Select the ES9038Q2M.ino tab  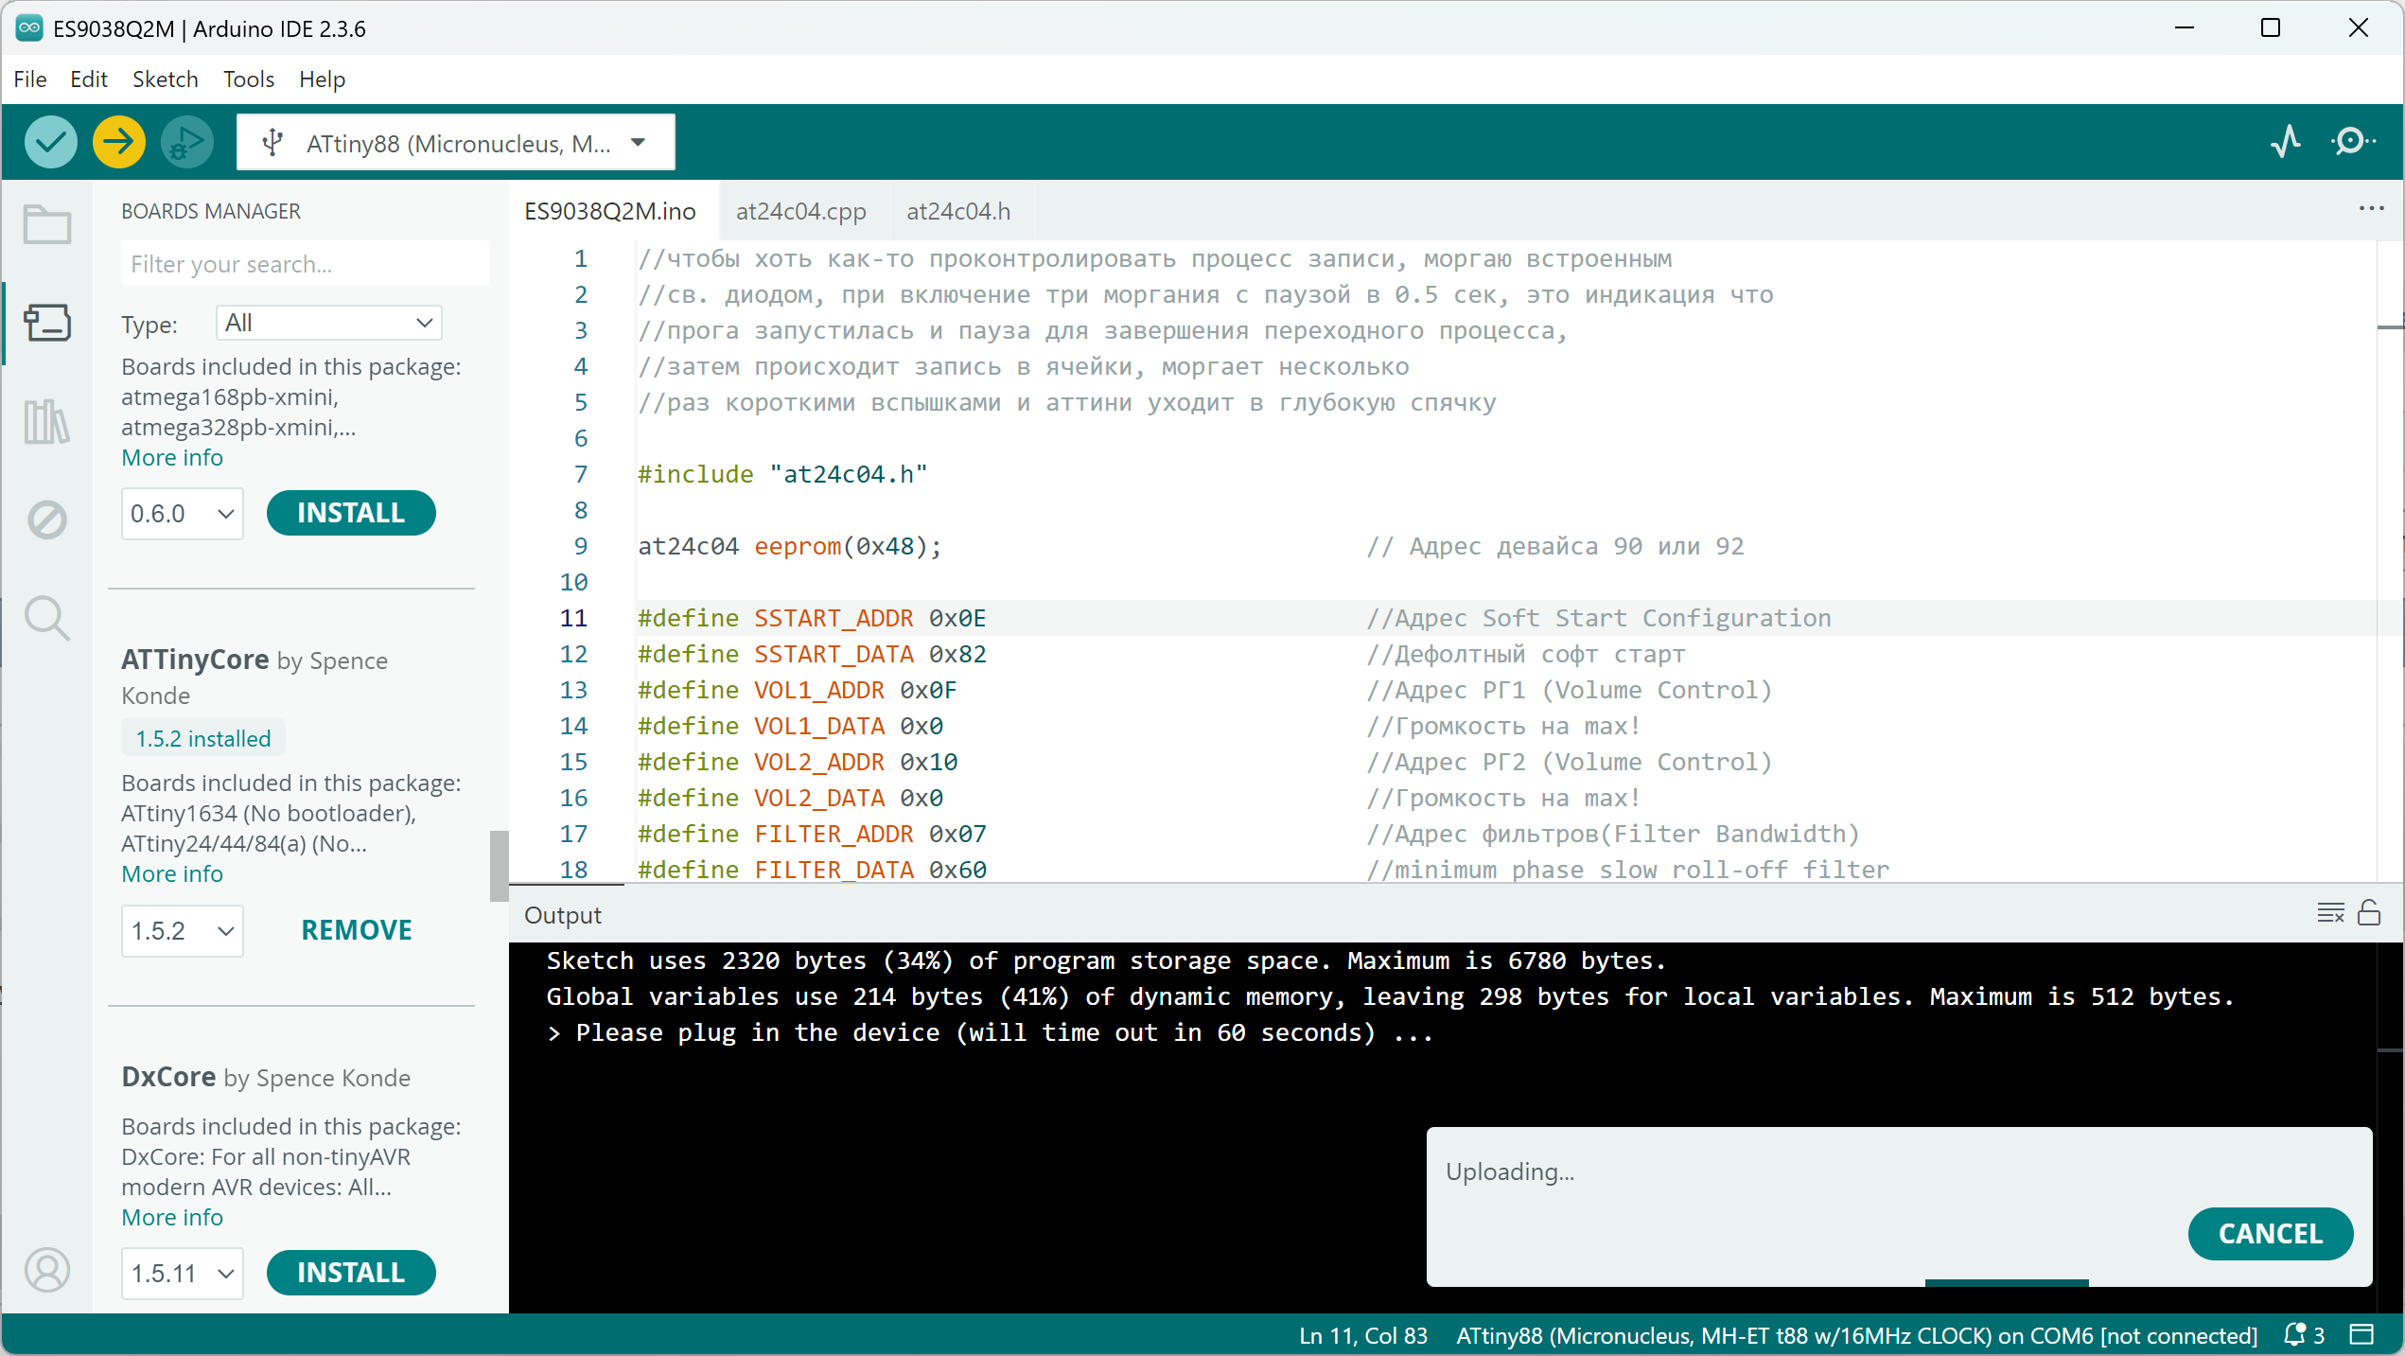coord(610,211)
